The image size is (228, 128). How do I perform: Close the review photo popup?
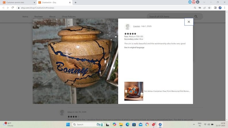coord(189,22)
